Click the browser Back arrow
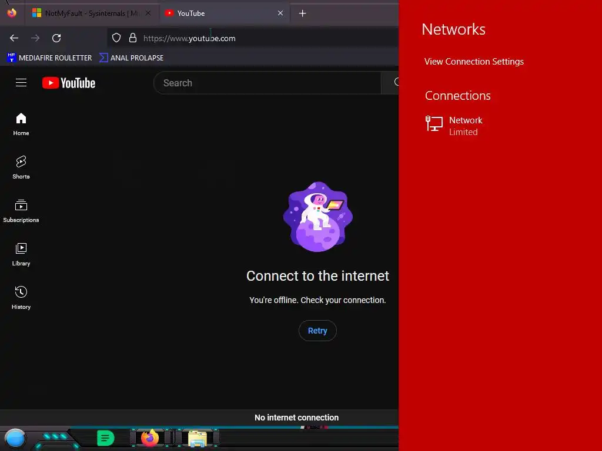The height and width of the screenshot is (451, 602). pos(14,38)
